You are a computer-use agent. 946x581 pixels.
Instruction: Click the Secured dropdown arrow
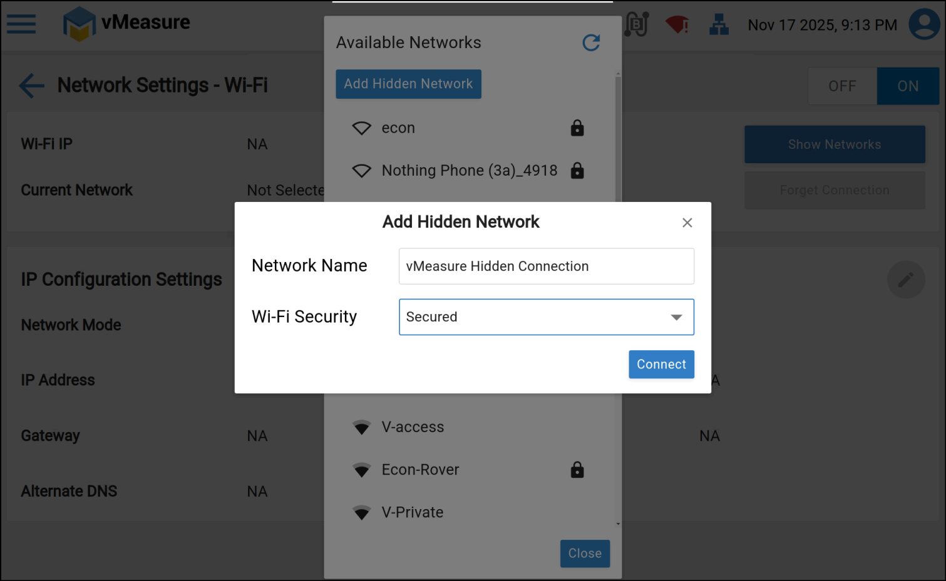point(676,317)
